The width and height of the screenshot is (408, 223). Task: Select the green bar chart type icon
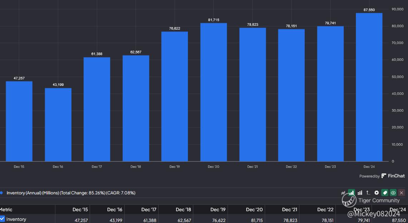click(x=352, y=193)
